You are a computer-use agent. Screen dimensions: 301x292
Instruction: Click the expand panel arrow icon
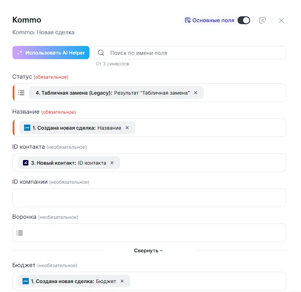[x=262, y=20]
